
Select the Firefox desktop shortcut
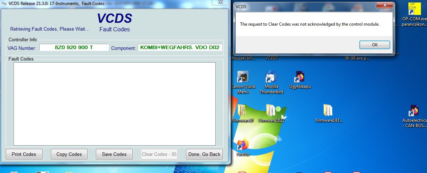pos(243,147)
